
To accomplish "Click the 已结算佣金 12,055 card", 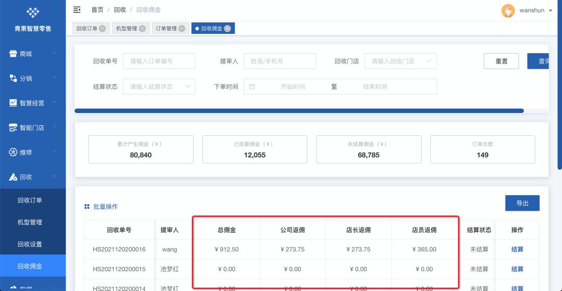I will point(255,149).
